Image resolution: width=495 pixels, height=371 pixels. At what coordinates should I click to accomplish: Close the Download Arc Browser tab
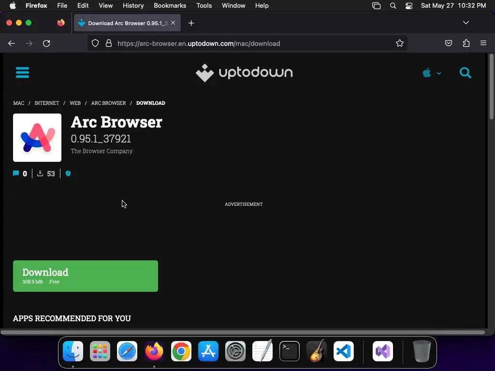coord(173,23)
